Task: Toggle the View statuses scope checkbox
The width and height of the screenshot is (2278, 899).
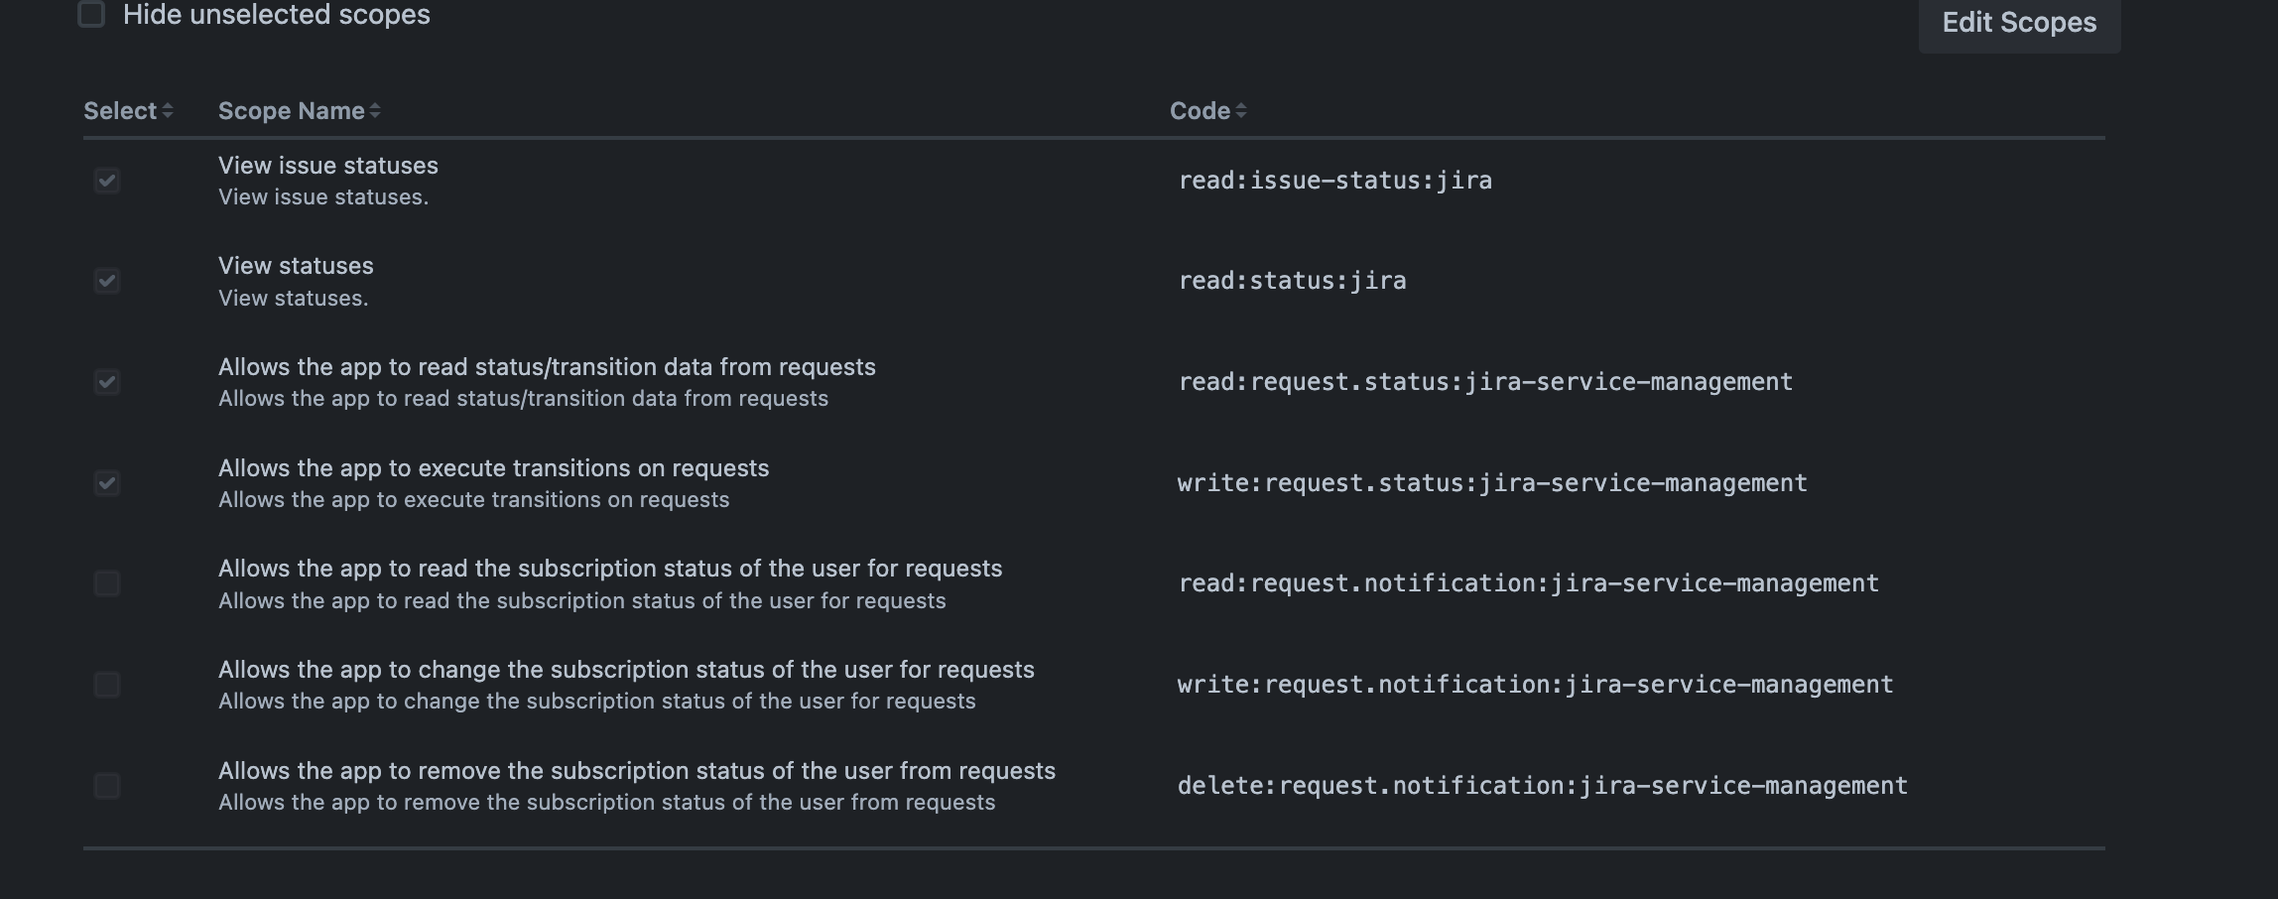Action: point(107,281)
